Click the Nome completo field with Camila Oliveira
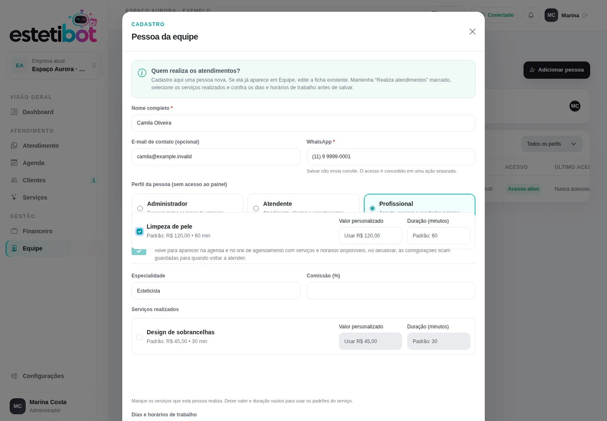The height and width of the screenshot is (421, 607). click(303, 123)
